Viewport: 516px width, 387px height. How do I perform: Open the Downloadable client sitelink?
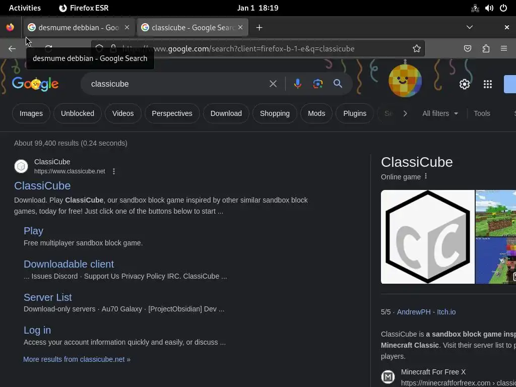69,264
